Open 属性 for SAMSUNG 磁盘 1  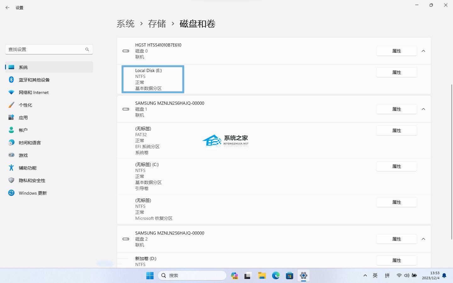click(396, 109)
